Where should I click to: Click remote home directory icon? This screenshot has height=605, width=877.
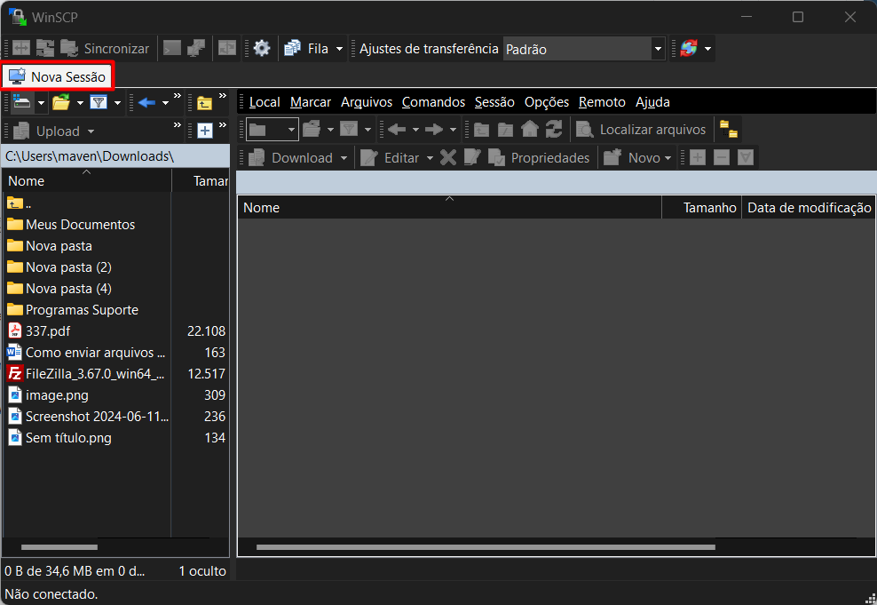pos(529,130)
